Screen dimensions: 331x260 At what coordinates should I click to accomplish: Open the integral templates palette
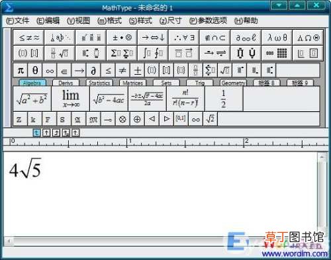pyautogui.click(x=153, y=53)
